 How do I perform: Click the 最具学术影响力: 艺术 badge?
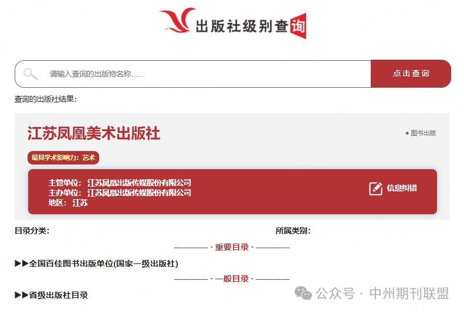pos(63,157)
